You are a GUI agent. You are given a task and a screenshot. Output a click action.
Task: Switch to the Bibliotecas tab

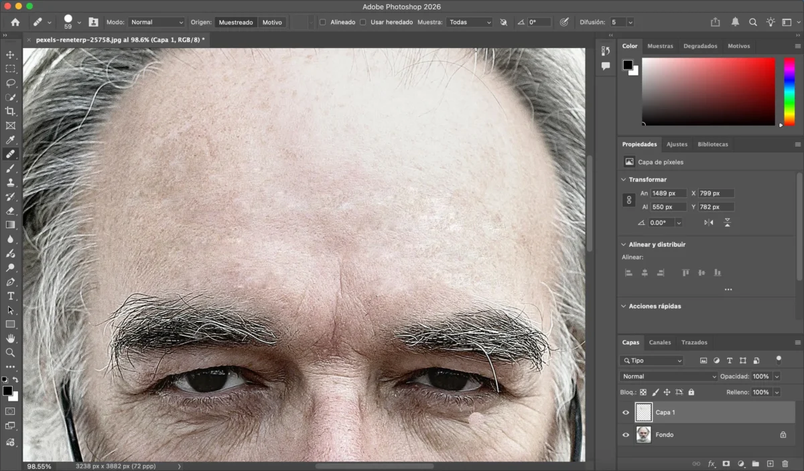coord(712,145)
